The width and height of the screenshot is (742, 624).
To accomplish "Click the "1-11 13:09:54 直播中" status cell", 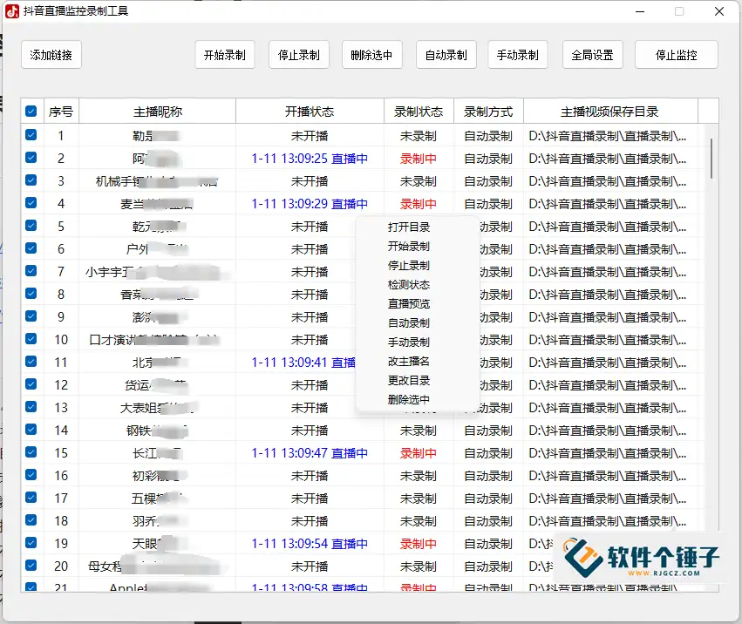I will click(x=310, y=544).
